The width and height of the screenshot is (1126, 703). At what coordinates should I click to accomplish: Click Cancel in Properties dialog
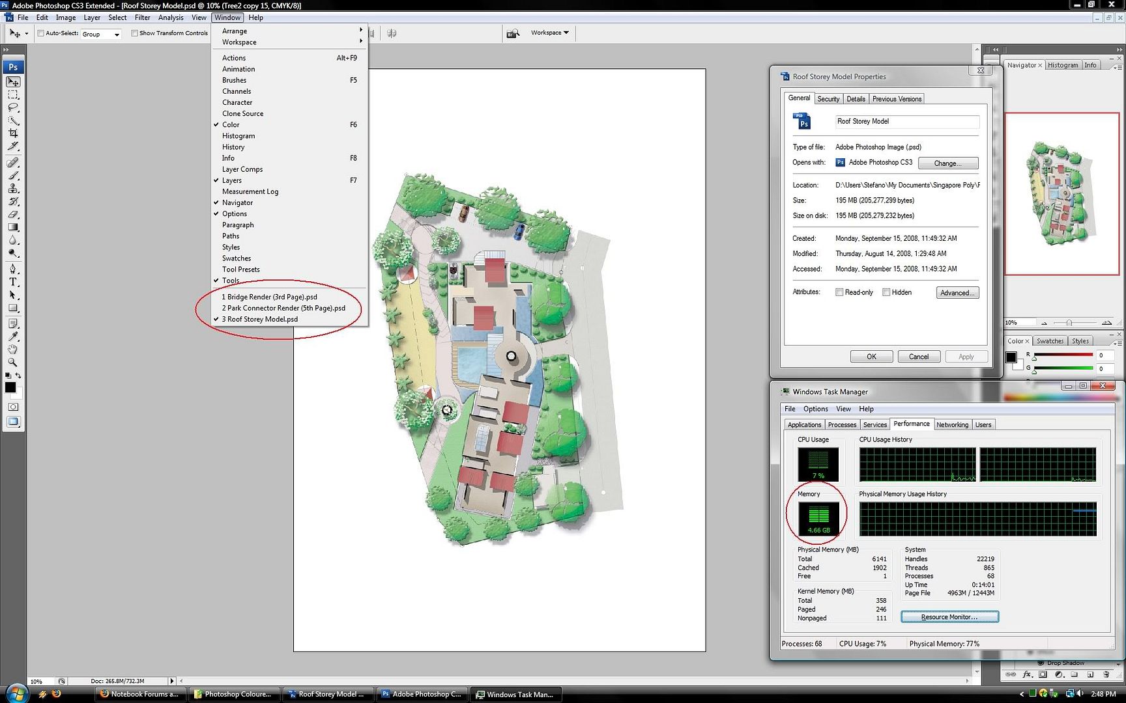919,357
